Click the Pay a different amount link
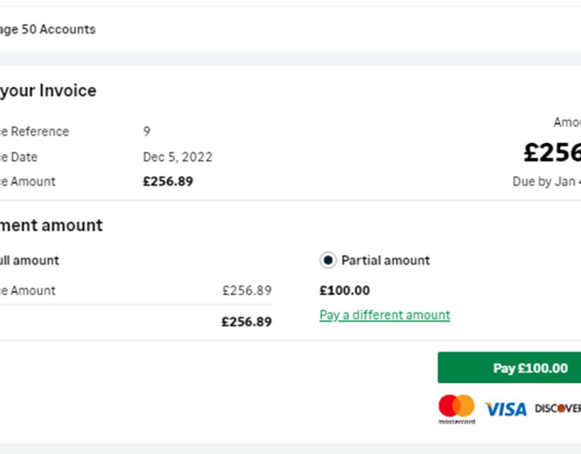581x454 pixels. tap(385, 315)
